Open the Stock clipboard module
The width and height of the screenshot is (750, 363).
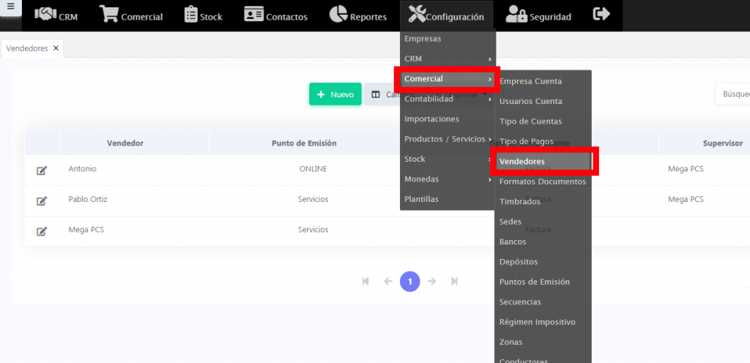pos(203,15)
